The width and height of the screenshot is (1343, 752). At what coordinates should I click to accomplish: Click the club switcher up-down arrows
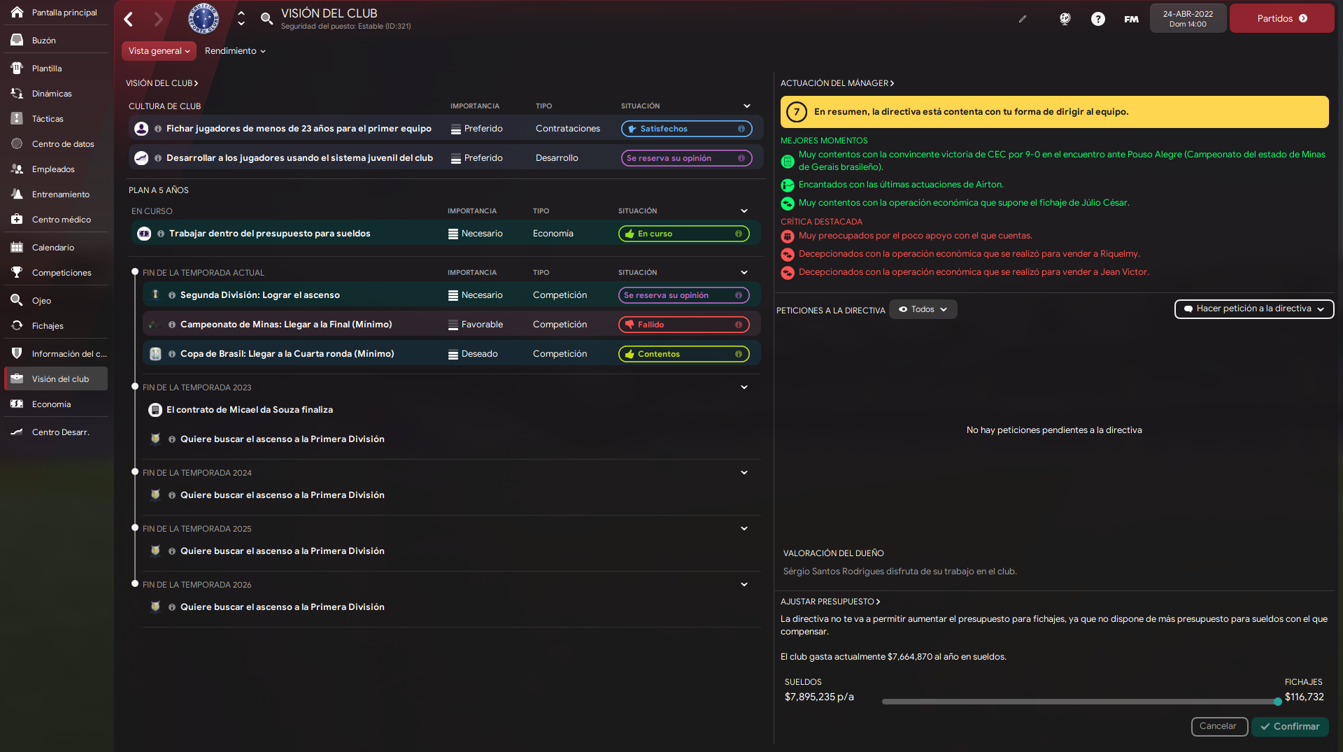[241, 18]
